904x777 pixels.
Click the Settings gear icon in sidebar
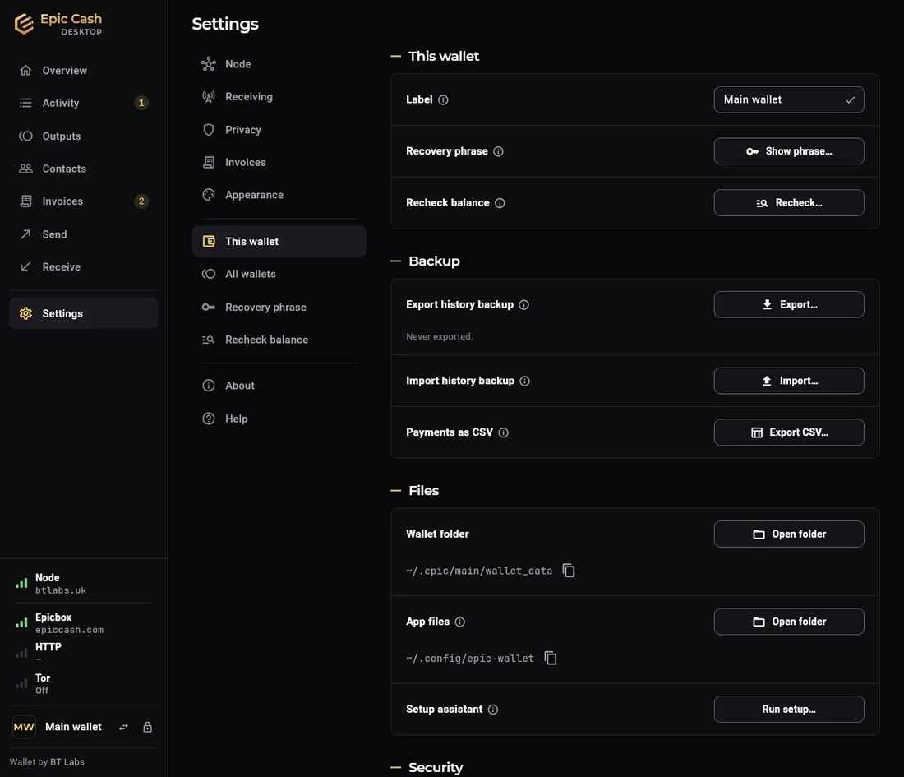[x=25, y=313]
